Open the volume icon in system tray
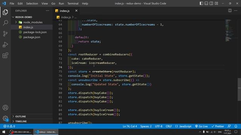Image resolution: width=241 pixels, height=135 pixels. 215,132
